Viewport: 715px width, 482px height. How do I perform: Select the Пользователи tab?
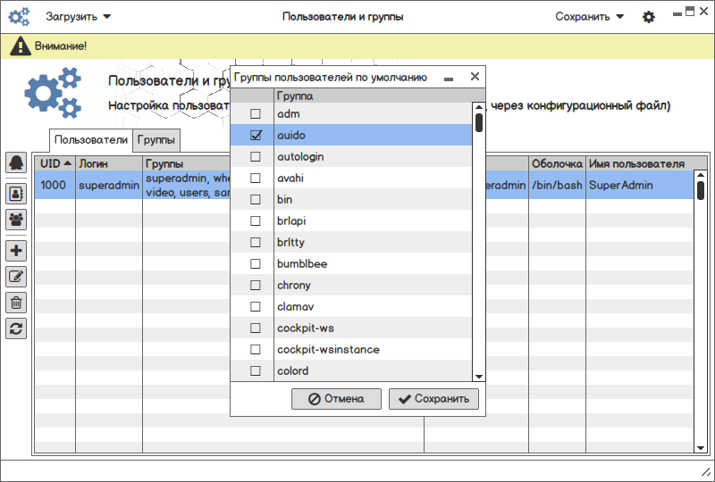coord(90,140)
